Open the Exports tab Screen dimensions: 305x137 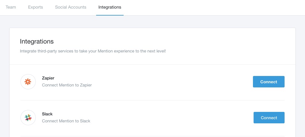(x=35, y=7)
